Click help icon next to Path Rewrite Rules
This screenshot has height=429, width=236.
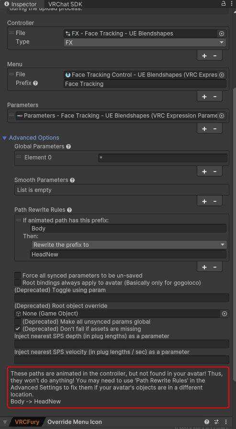pos(69,210)
